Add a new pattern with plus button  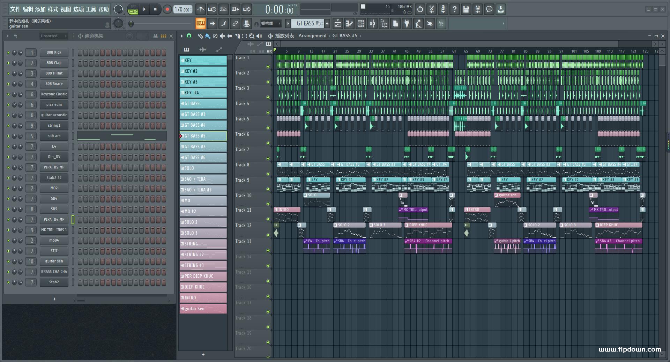[327, 24]
